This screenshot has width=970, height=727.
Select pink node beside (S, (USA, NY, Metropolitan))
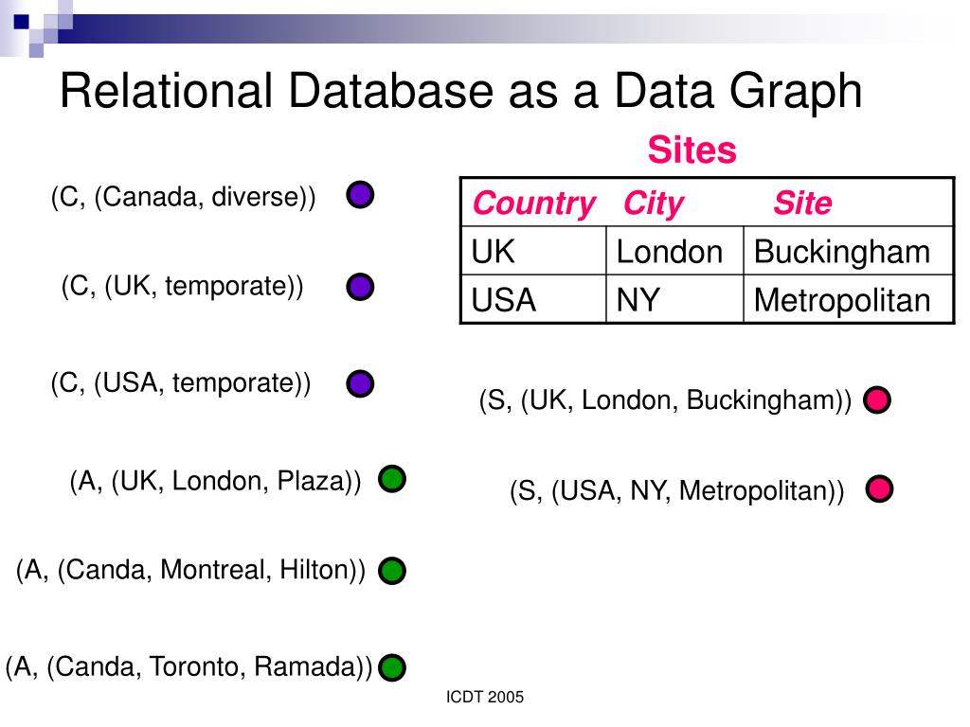[879, 488]
